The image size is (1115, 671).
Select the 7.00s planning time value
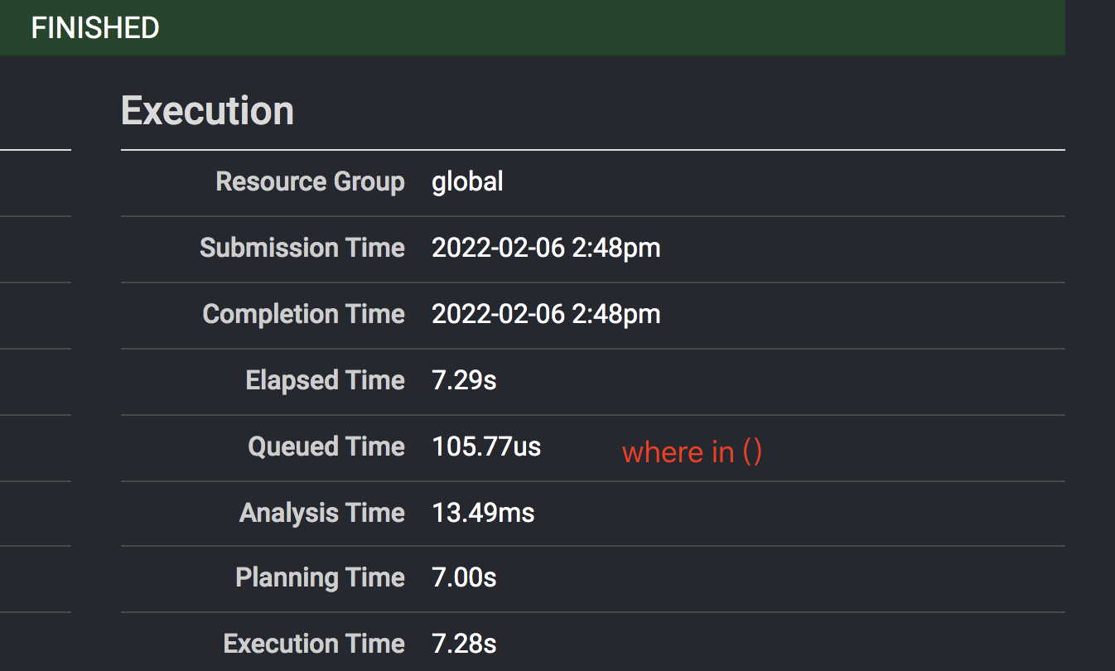(x=464, y=577)
